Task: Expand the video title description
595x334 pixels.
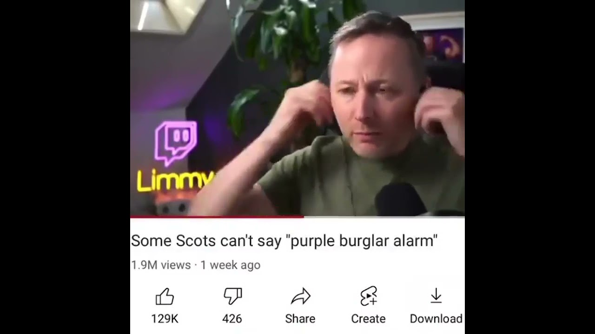Action: pos(284,241)
